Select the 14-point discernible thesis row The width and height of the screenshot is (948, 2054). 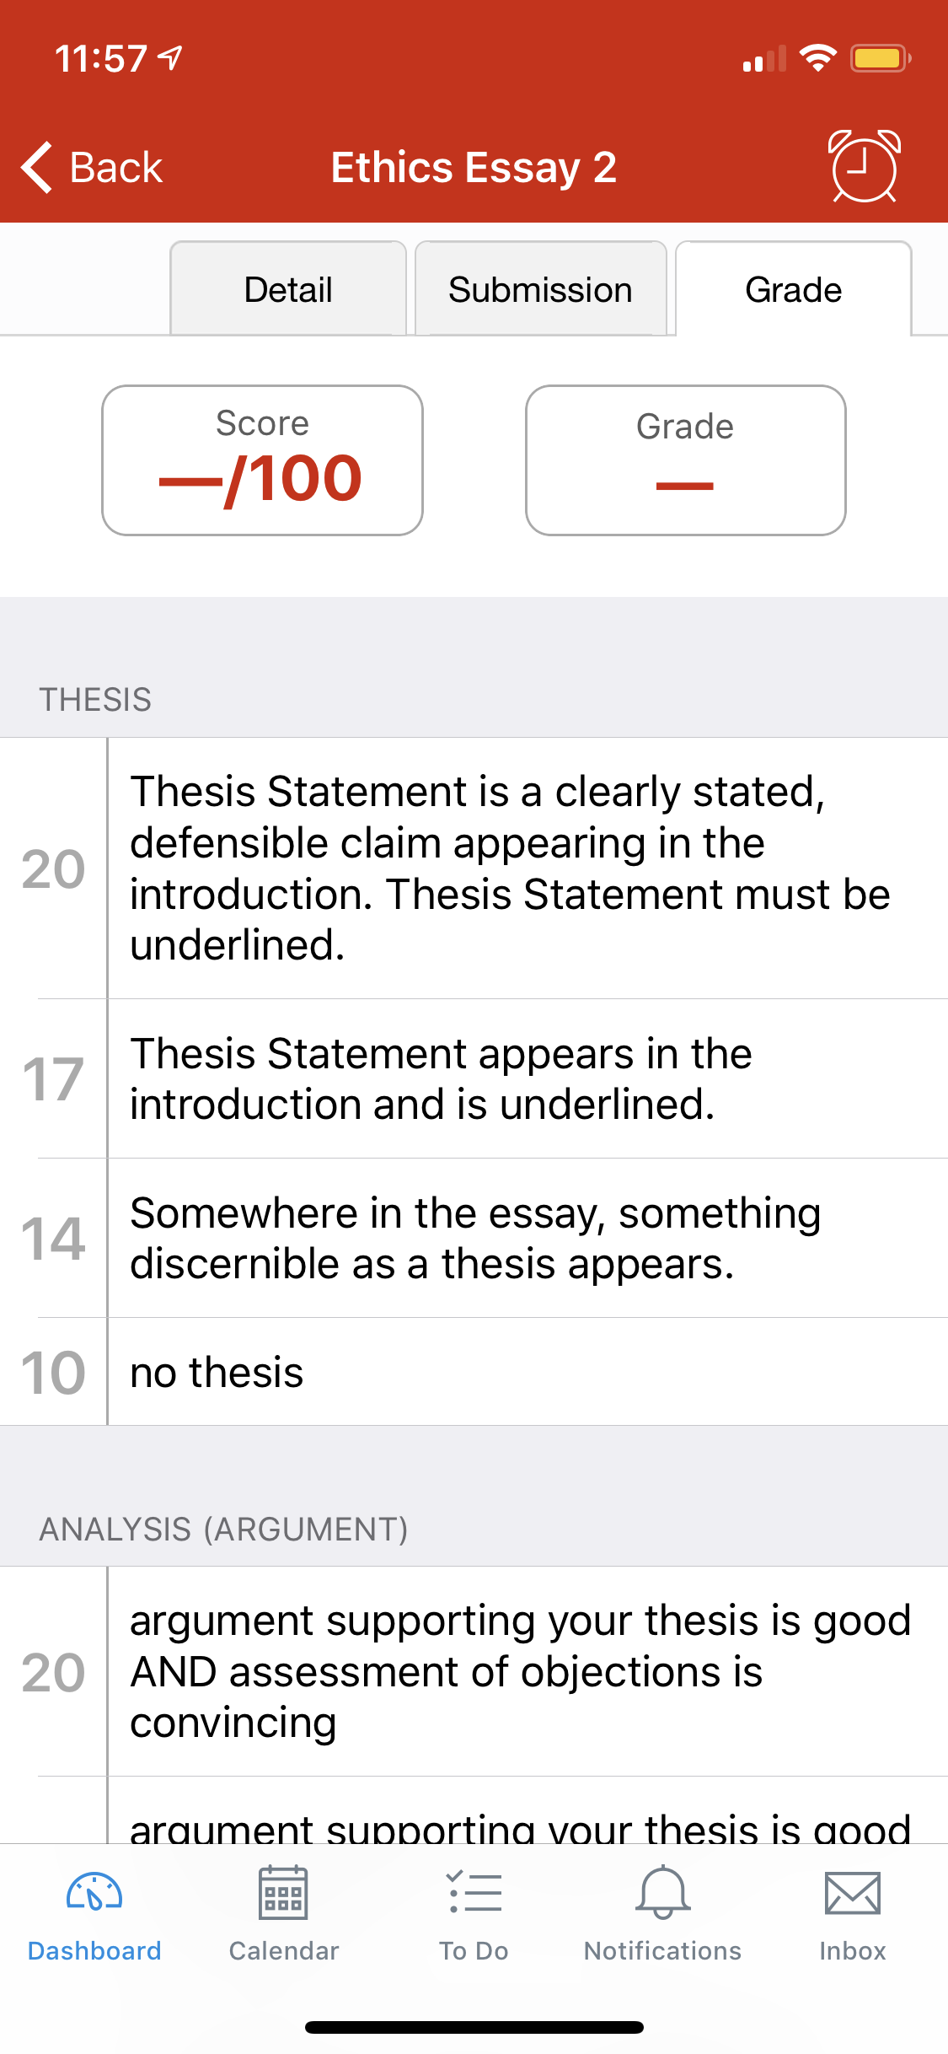(474, 1238)
